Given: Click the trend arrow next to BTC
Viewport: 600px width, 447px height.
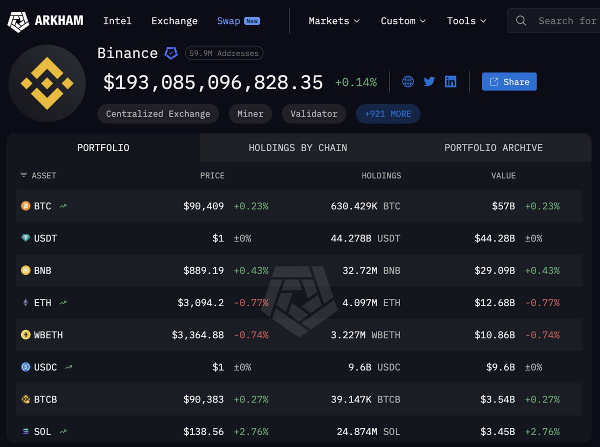Looking at the screenshot, I should click(x=63, y=206).
